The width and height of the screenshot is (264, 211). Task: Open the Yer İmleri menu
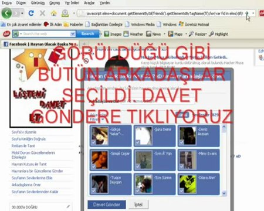point(72,3)
